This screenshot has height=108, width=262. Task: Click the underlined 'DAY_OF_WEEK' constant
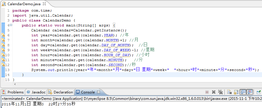[117, 50]
